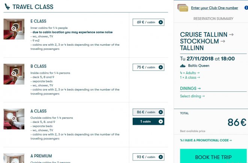Click the Club One info icon
The image size is (248, 163).
click(x=246, y=8)
